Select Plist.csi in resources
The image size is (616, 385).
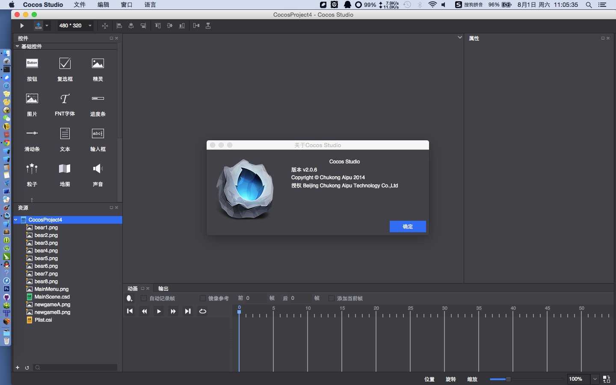[x=43, y=320]
